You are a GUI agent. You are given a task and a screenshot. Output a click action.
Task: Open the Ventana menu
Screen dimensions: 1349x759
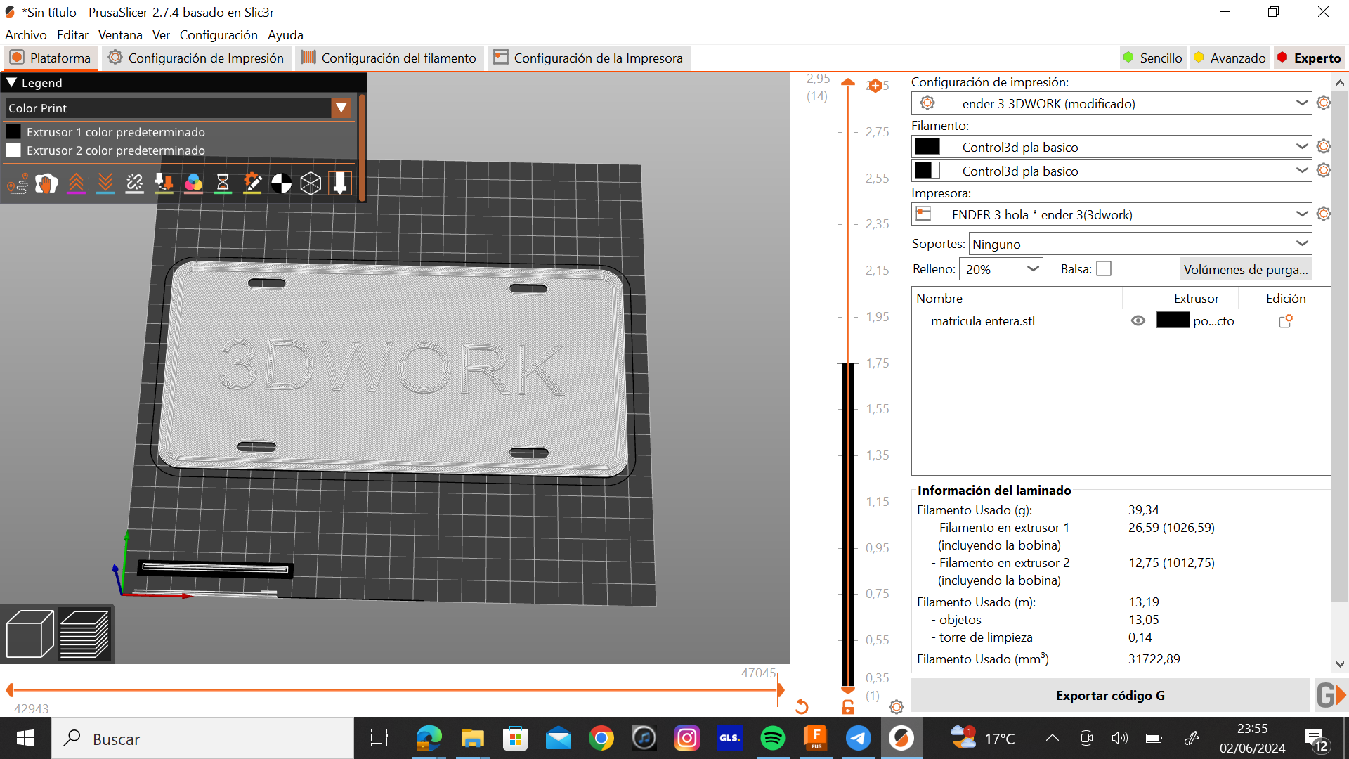tap(120, 35)
